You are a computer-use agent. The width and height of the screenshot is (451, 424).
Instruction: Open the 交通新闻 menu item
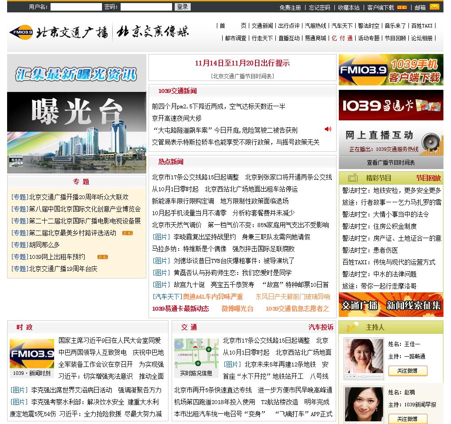pos(263,26)
